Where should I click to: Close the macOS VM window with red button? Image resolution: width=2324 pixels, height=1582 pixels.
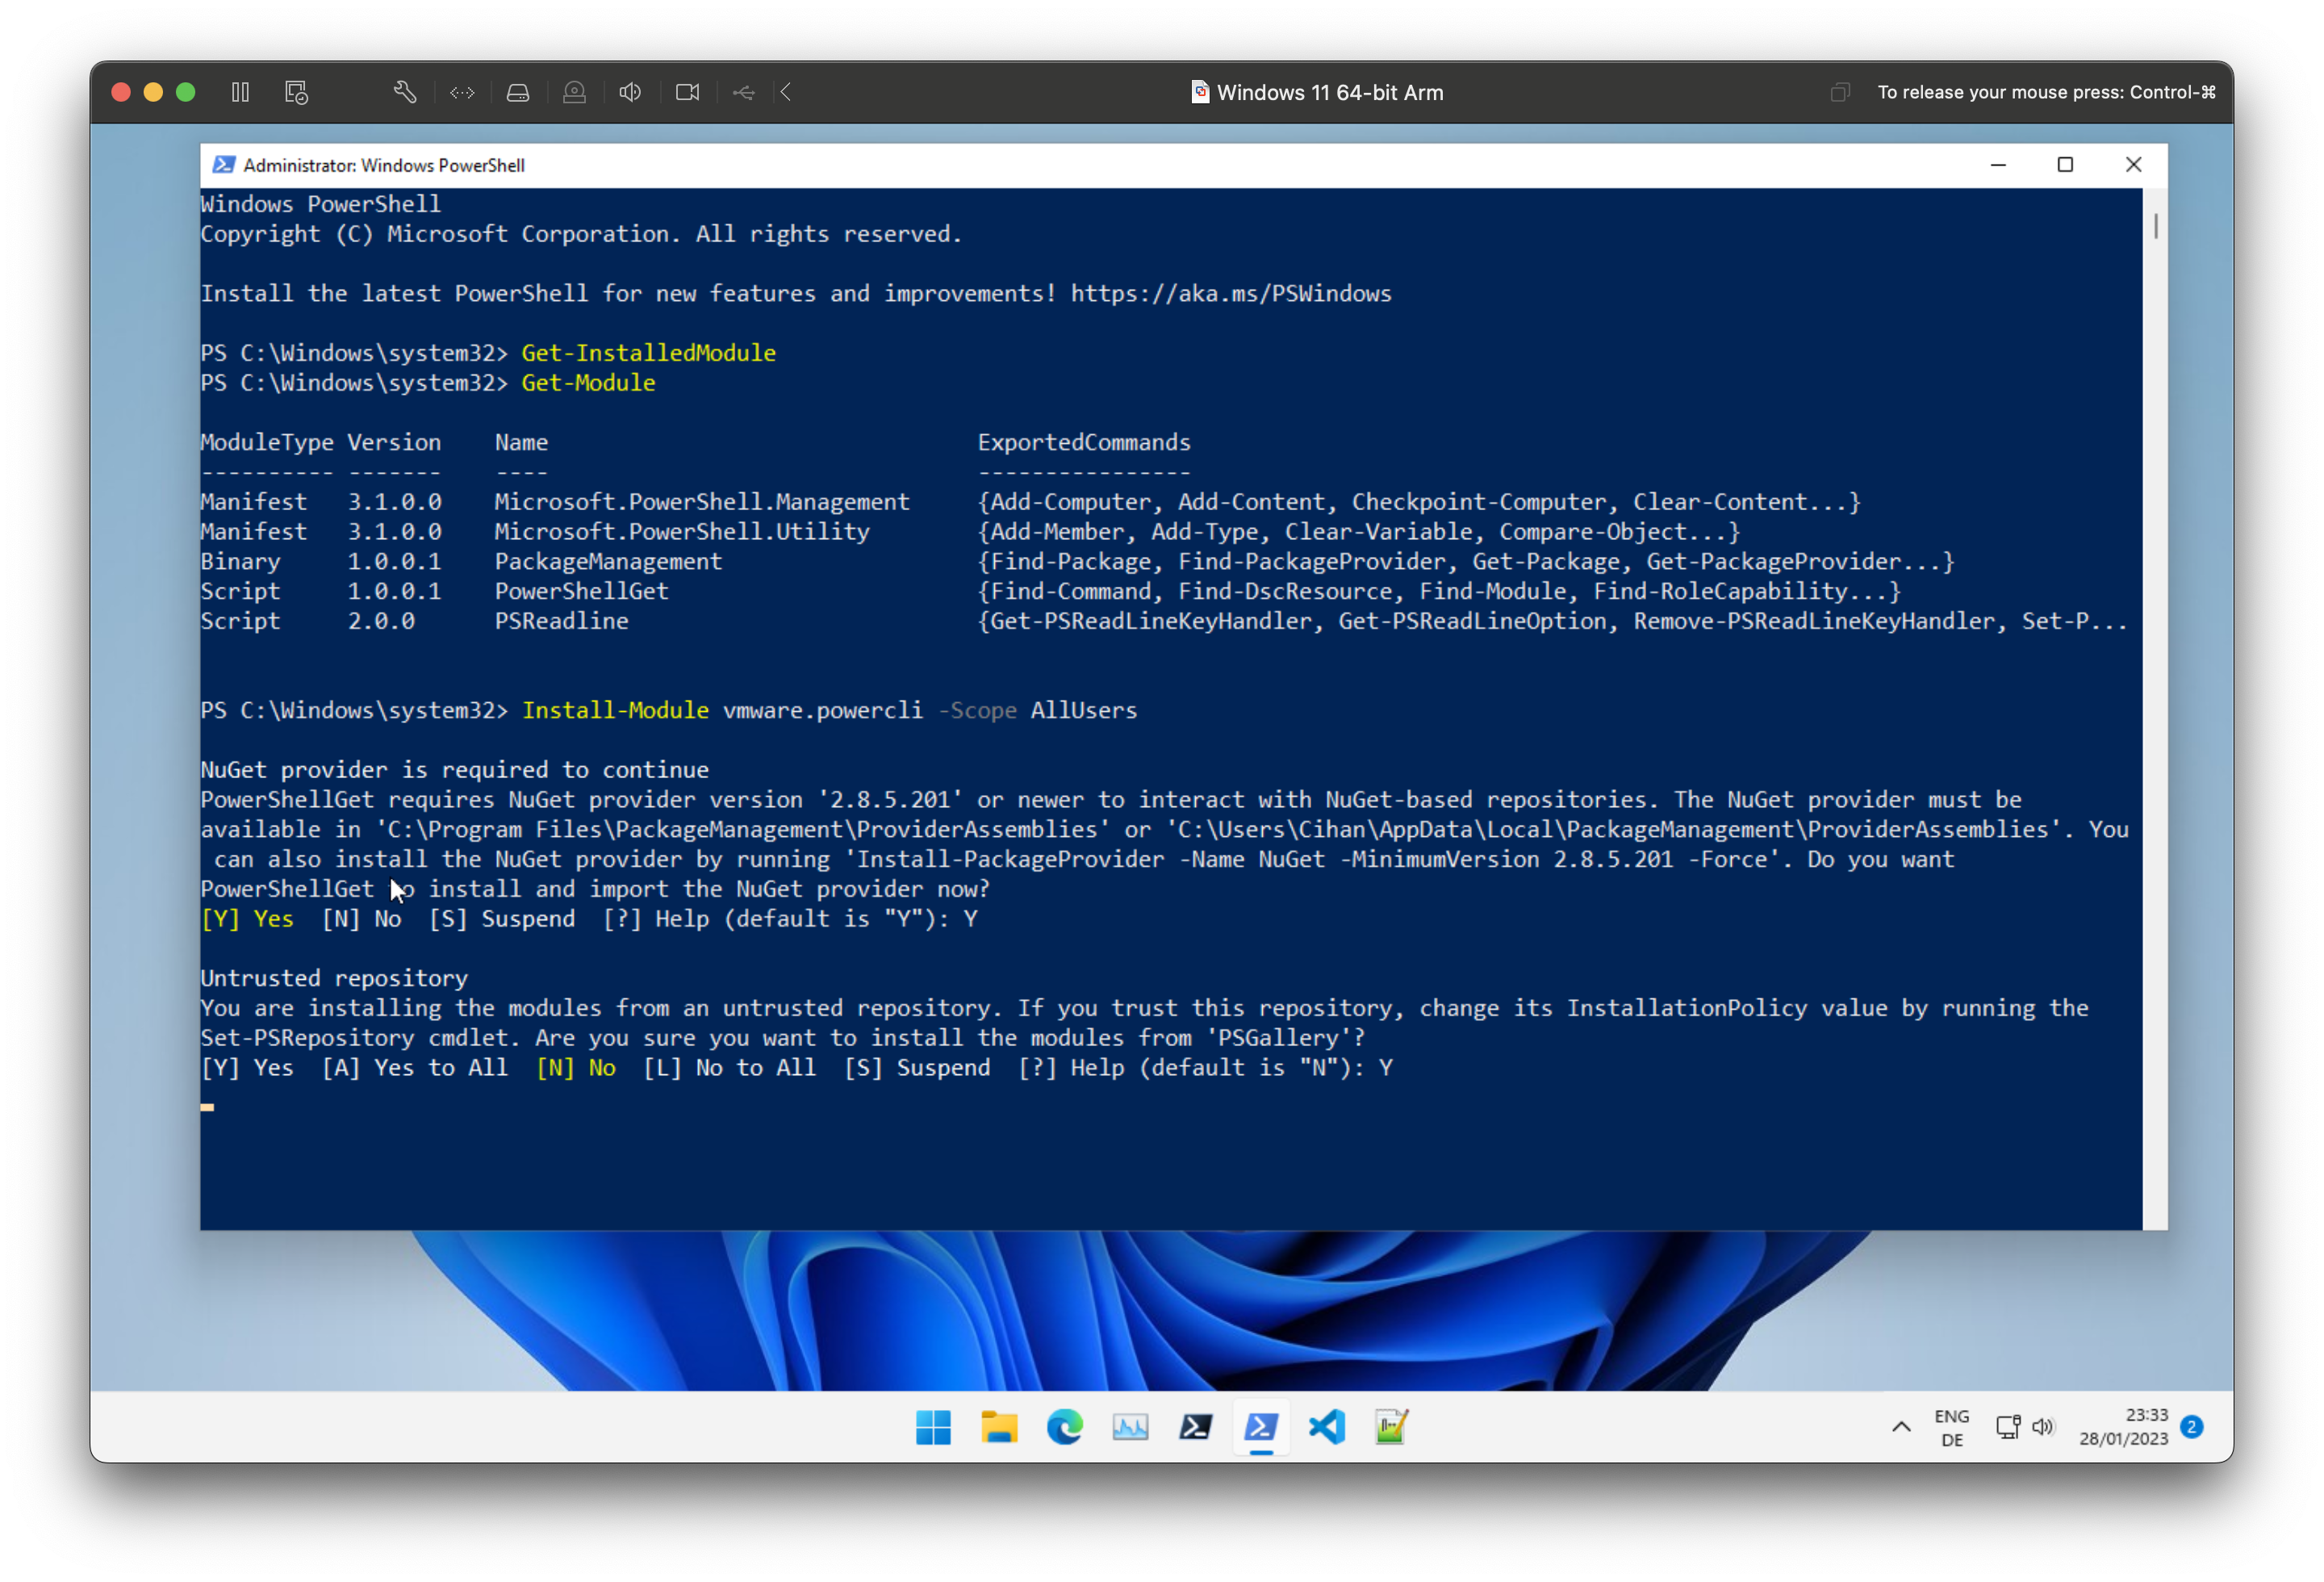pos(121,92)
